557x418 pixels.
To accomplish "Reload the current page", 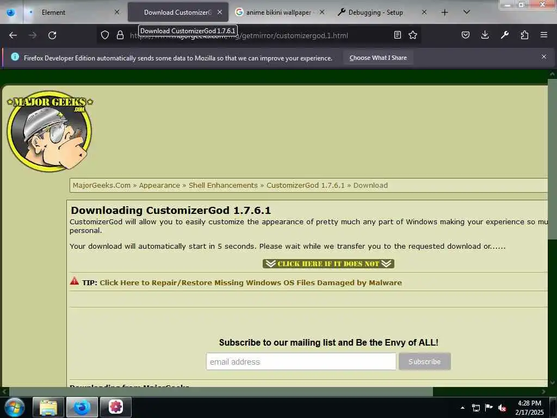I will (x=52, y=35).
